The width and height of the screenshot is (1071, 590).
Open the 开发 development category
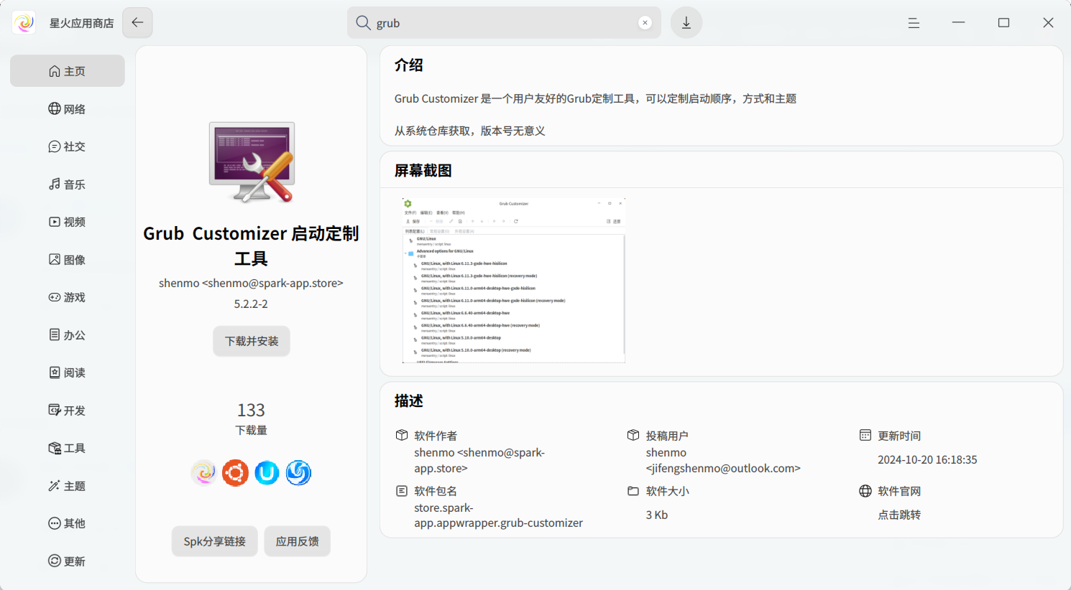68,411
